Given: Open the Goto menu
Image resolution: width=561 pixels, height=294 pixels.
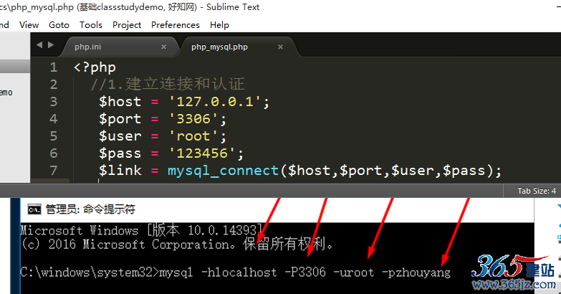Looking at the screenshot, I should [59, 24].
